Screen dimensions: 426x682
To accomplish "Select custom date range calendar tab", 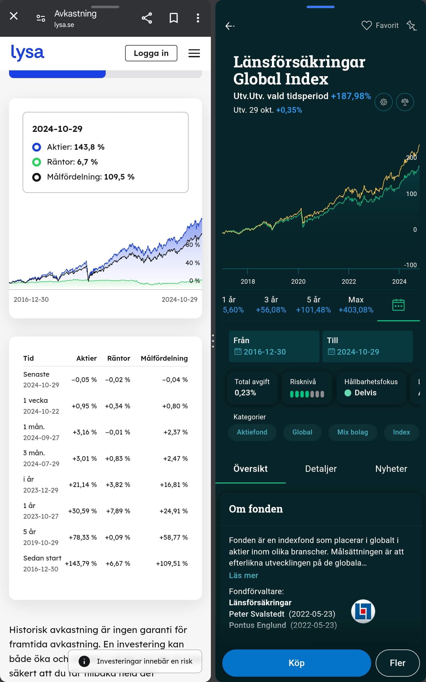I will tap(398, 305).
